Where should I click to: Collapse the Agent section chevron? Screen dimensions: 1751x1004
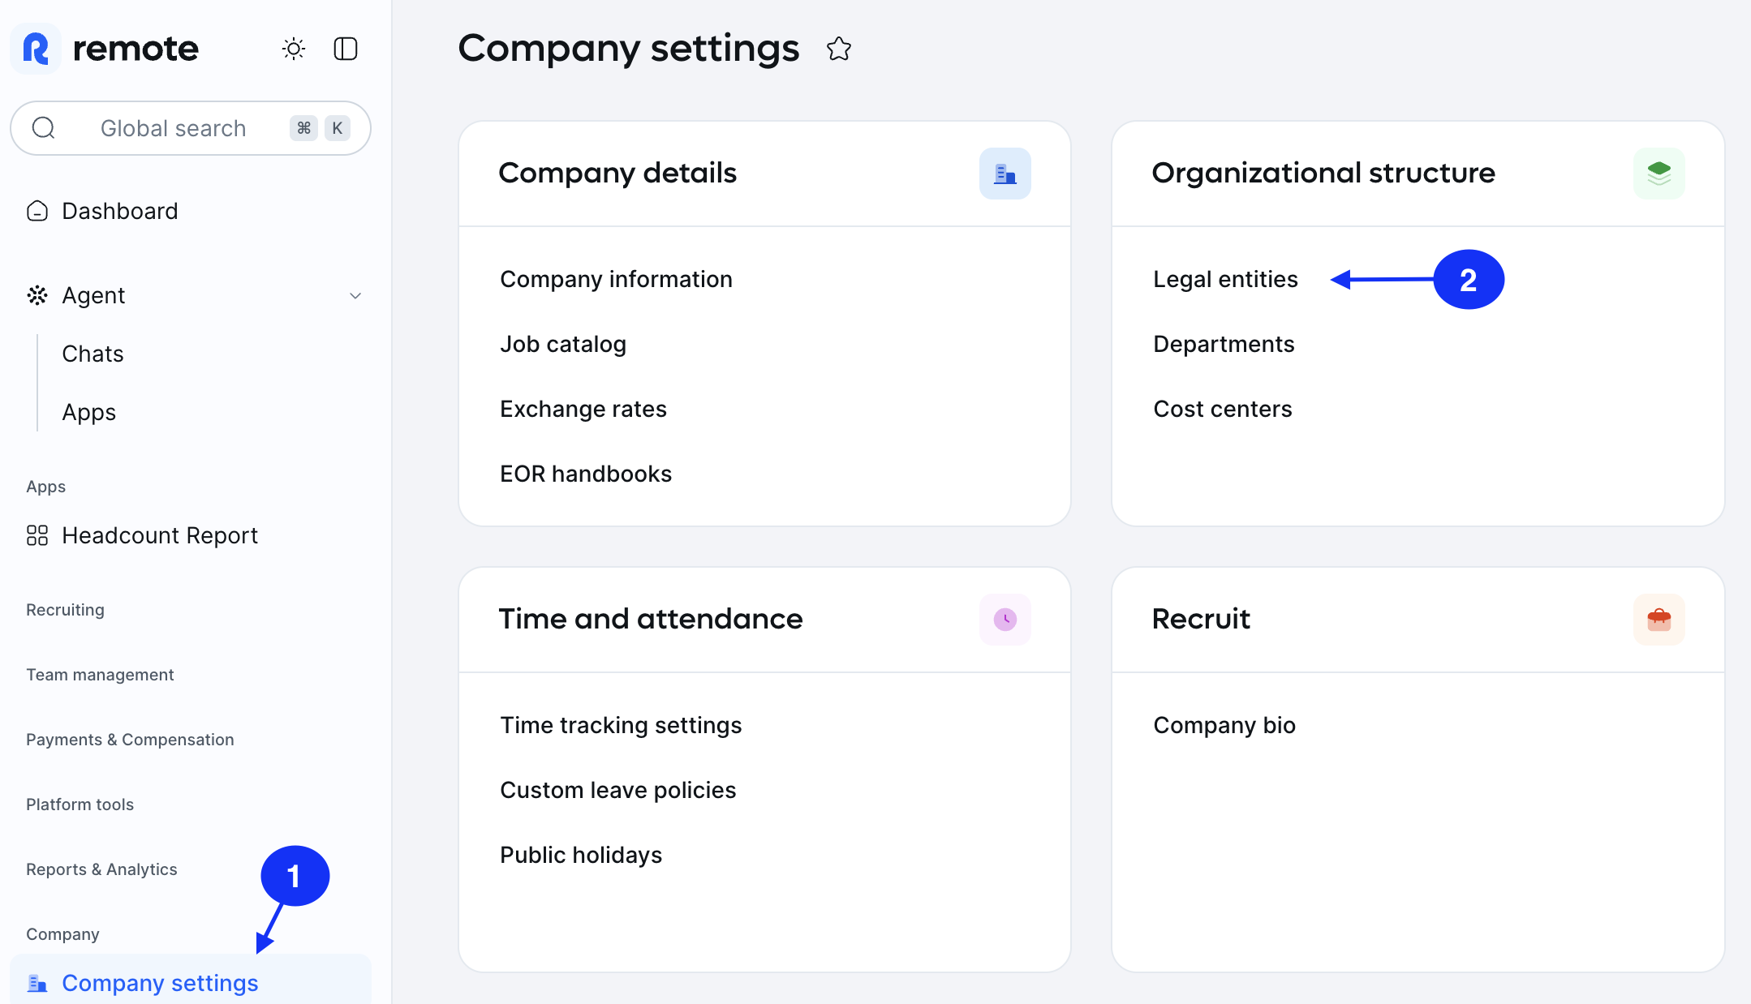(x=355, y=296)
